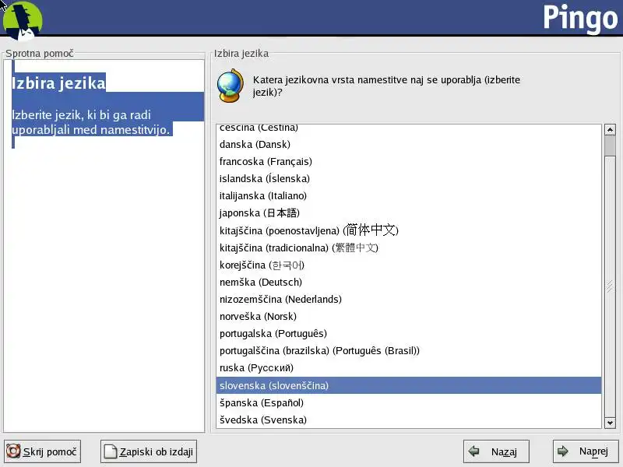Image resolution: width=623 pixels, height=467 pixels.
Task: Click the Pingo title text
Action: click(580, 18)
